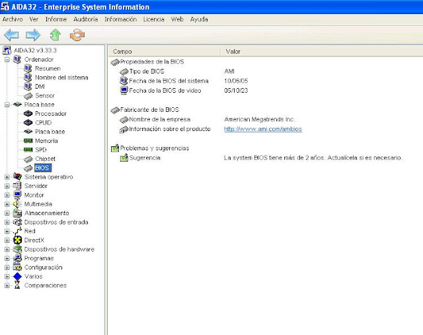This screenshot has height=335, width=423.
Task: Click the Resumen tree icon
Action: click(x=28, y=68)
